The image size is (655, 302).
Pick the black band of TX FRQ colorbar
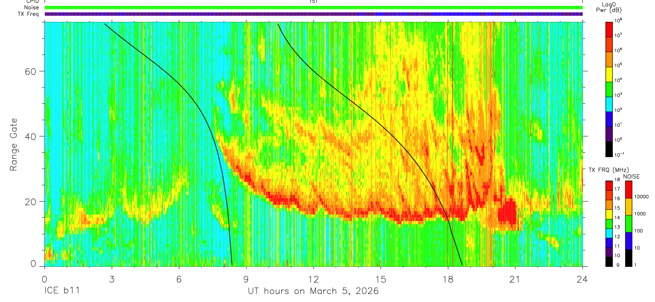[x=609, y=261]
